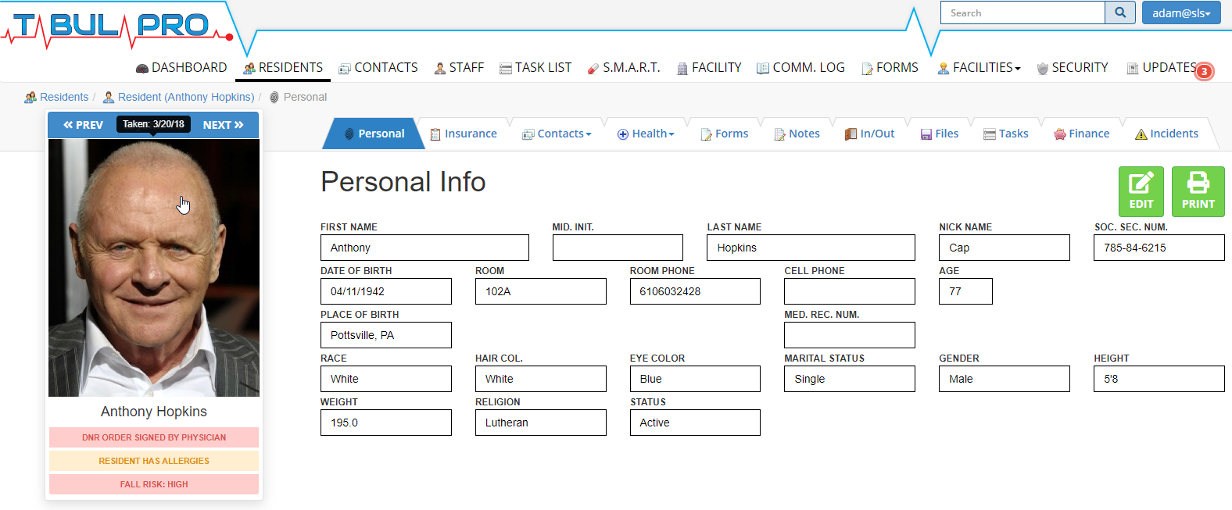Click the Hair Col. field
Viewport: 1232px width, 510px height.
pos(541,379)
